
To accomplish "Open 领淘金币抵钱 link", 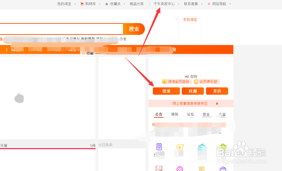I will click(x=179, y=82).
